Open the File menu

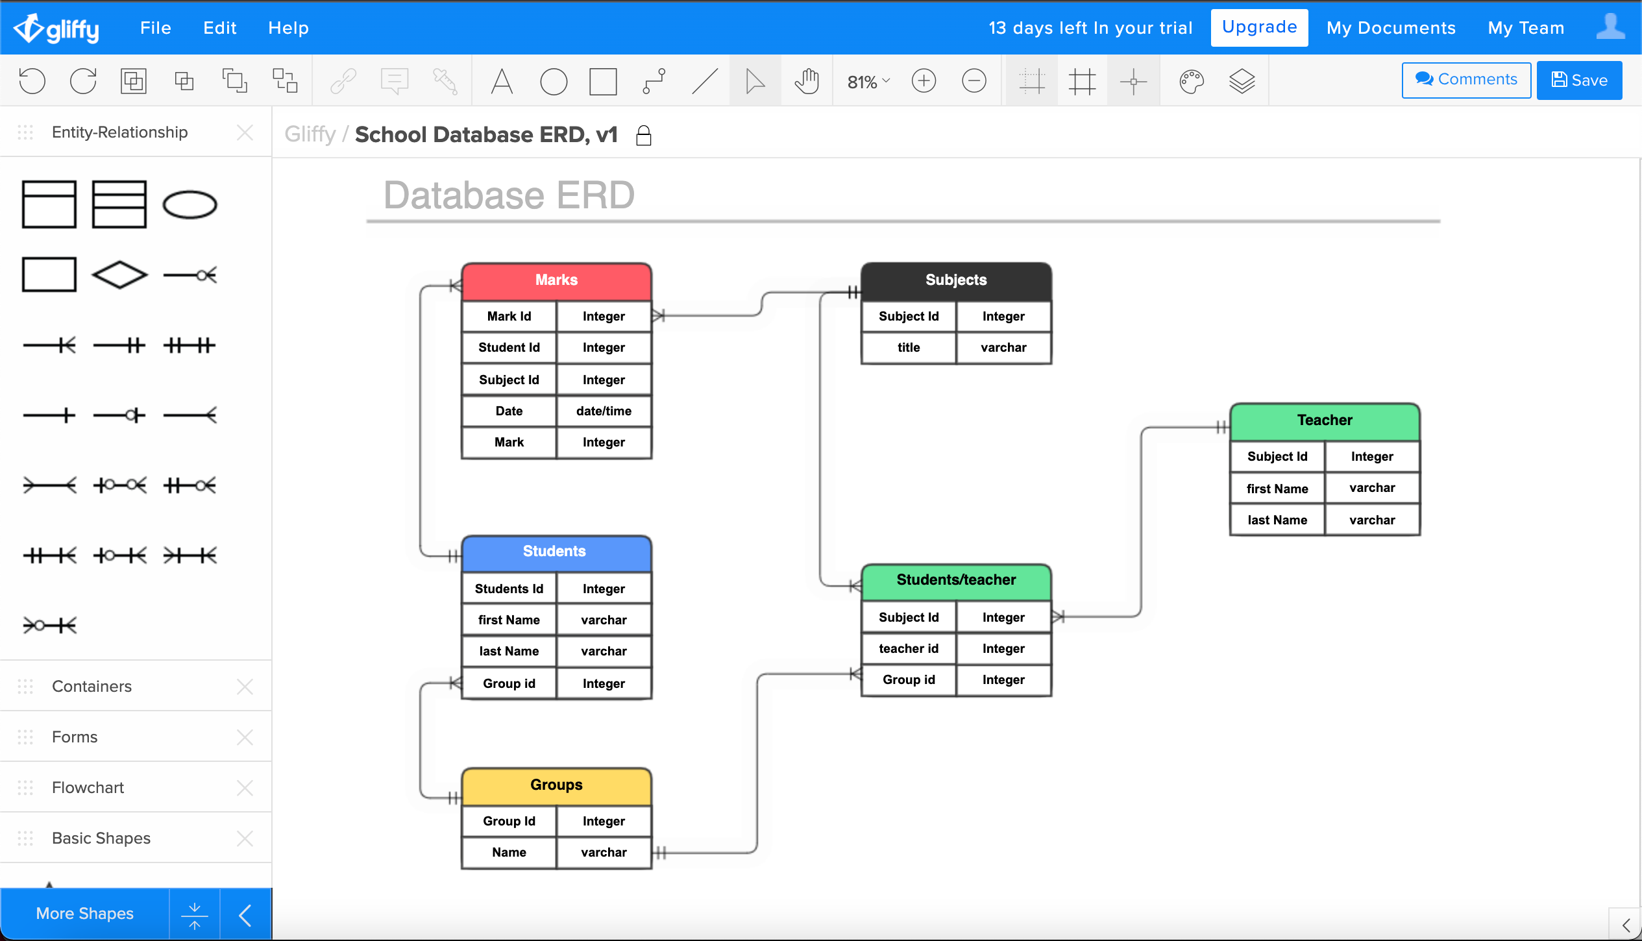click(154, 28)
